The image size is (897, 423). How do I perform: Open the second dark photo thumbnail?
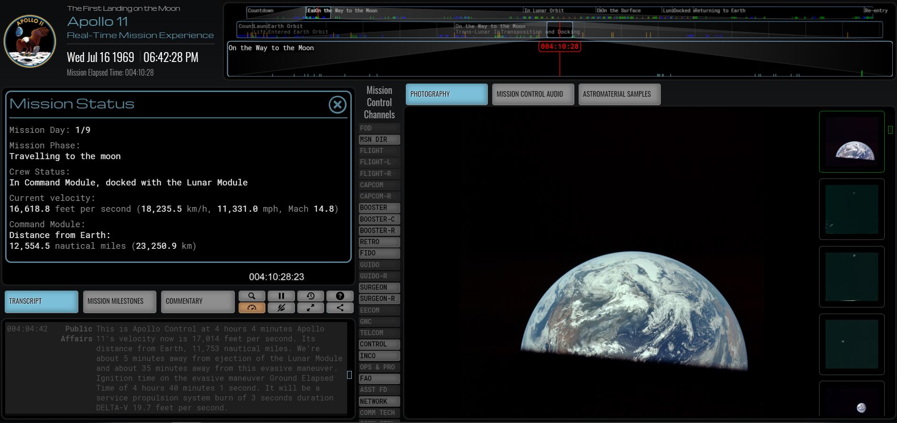click(851, 209)
